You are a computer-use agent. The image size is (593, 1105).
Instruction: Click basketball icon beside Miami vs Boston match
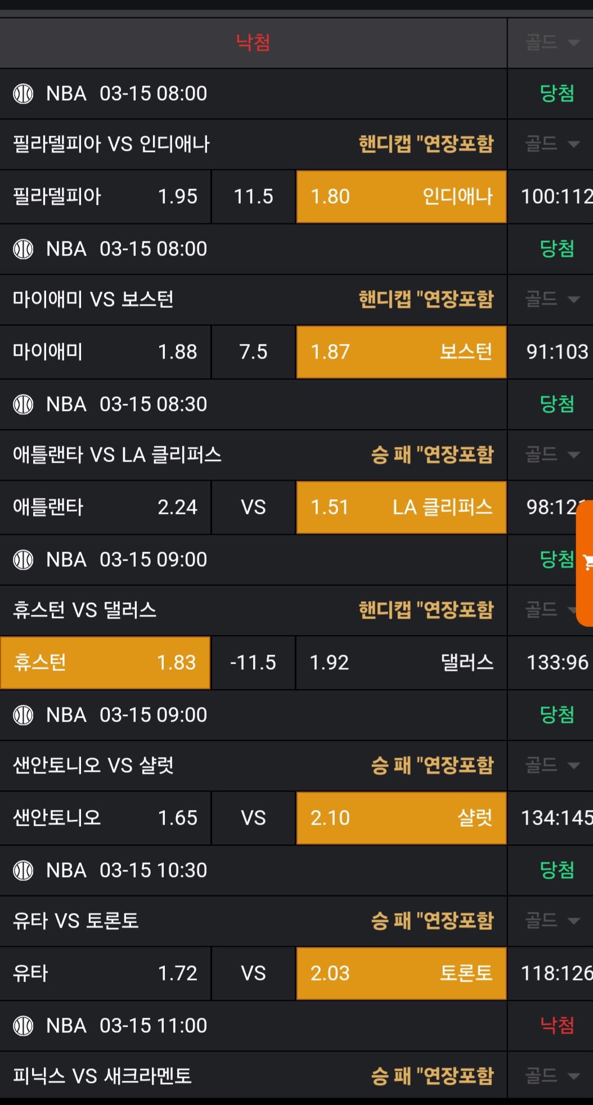pos(23,249)
